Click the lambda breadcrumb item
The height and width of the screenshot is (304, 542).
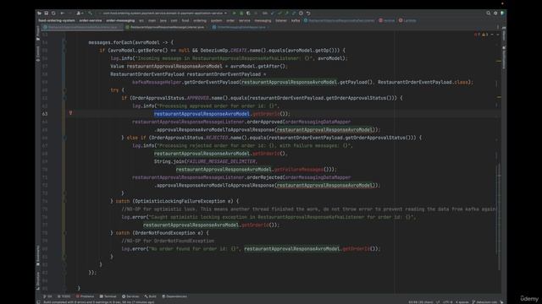point(407,20)
